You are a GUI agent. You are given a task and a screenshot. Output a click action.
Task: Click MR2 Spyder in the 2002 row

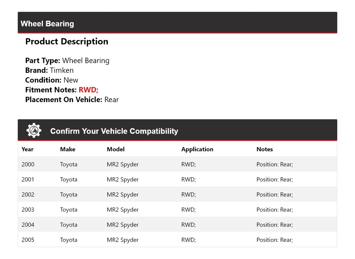[x=122, y=195]
